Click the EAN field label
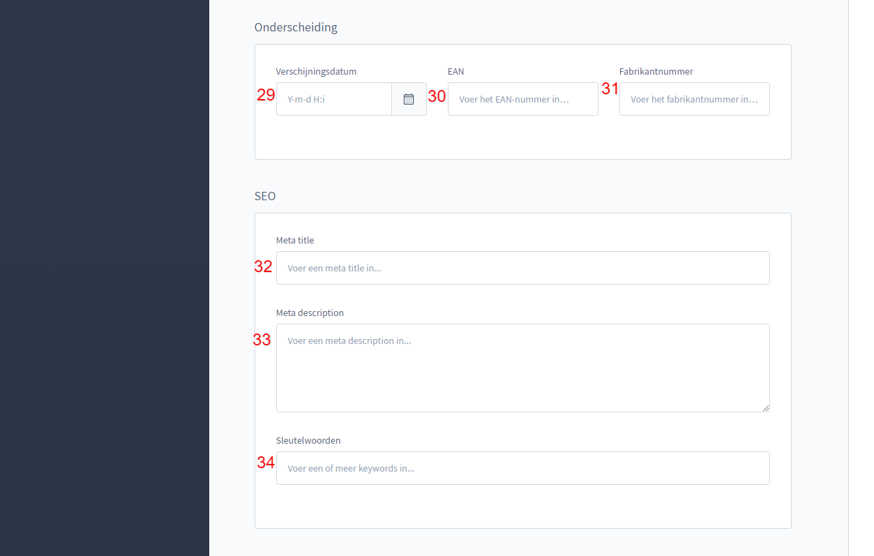874x556 pixels. 455,71
